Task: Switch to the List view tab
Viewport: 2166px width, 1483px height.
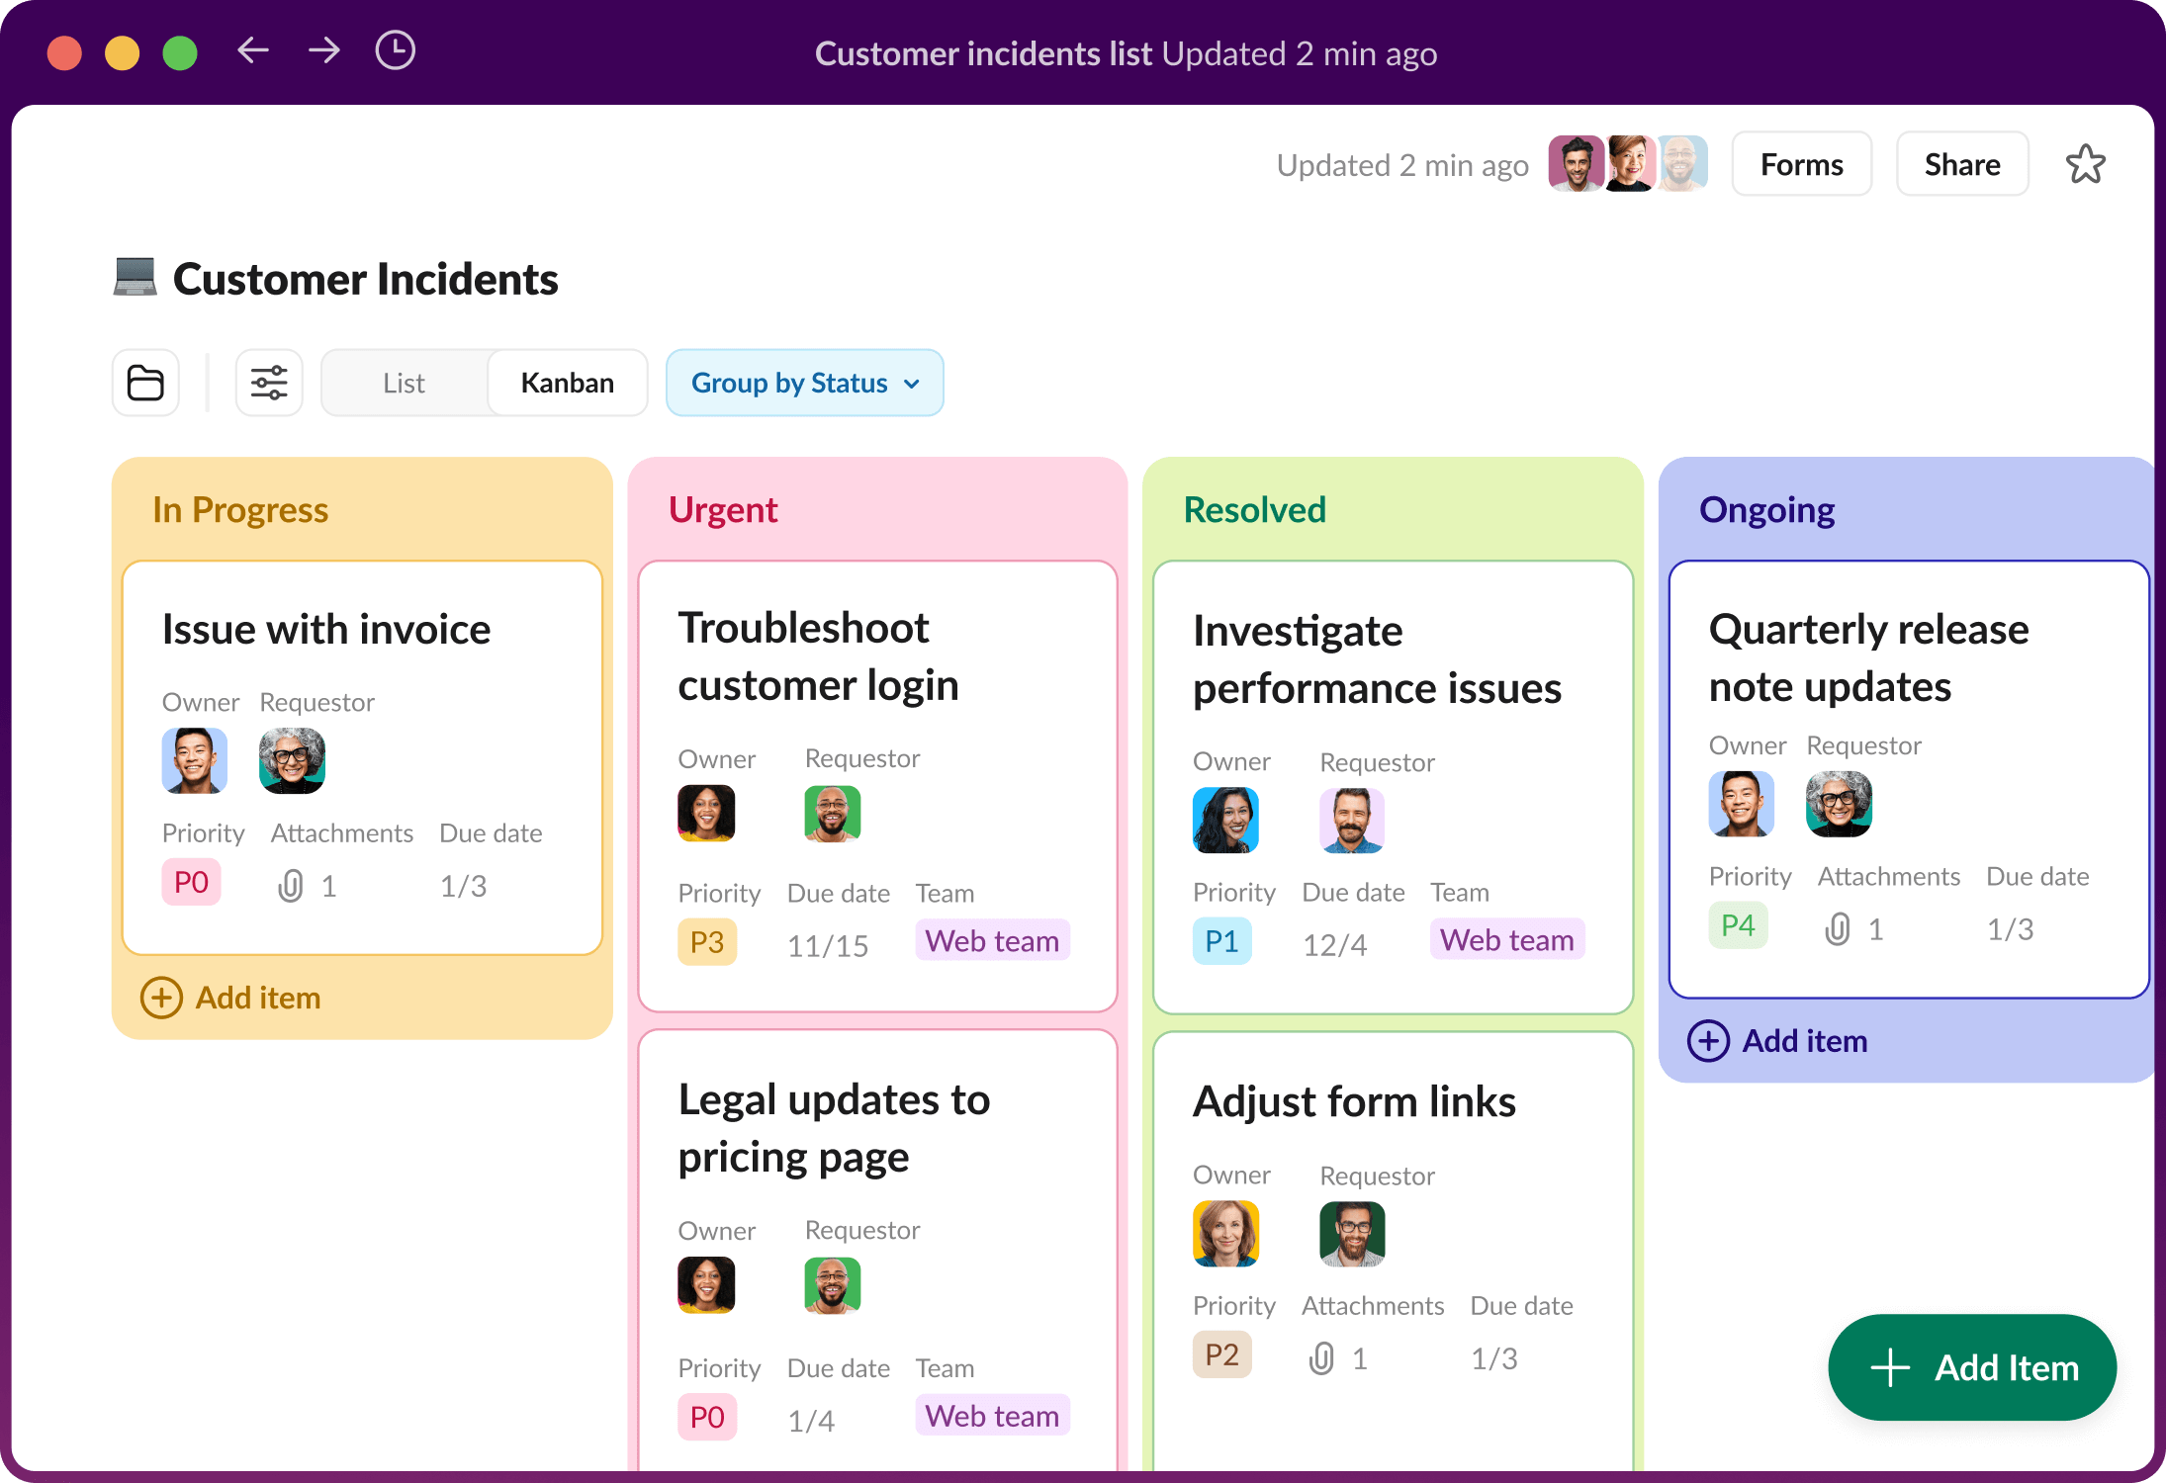Action: 403,383
